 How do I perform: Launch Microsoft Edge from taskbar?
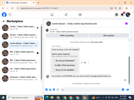pyautogui.click(x=47, y=98)
